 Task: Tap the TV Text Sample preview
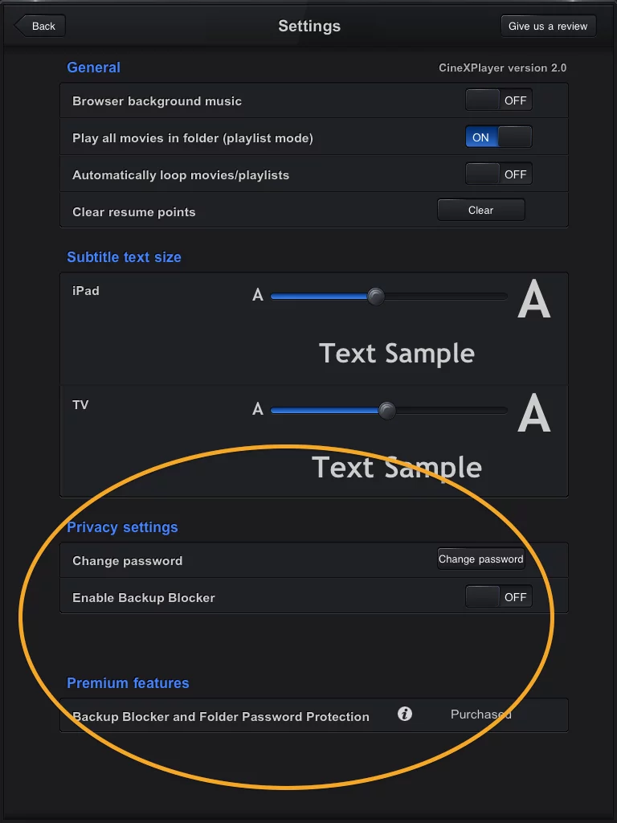tap(397, 468)
